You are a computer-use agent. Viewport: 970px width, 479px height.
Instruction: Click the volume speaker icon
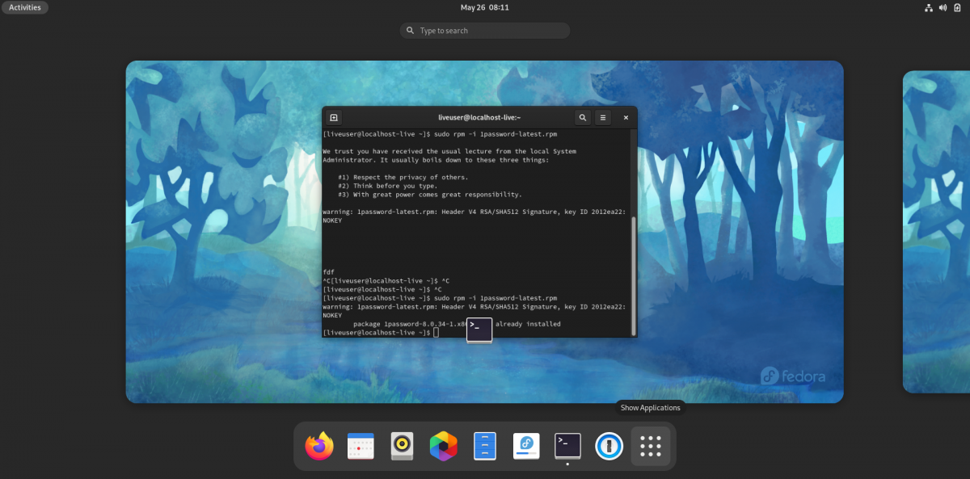pos(942,8)
